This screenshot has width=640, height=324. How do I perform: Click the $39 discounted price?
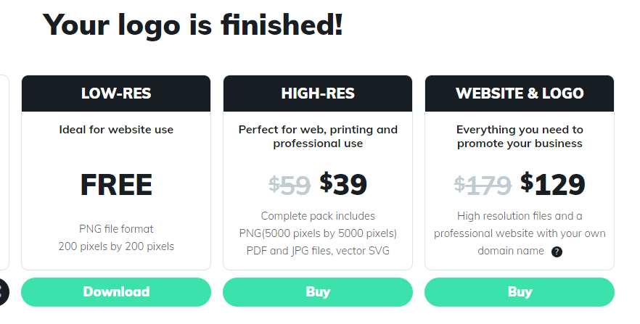[x=342, y=184]
